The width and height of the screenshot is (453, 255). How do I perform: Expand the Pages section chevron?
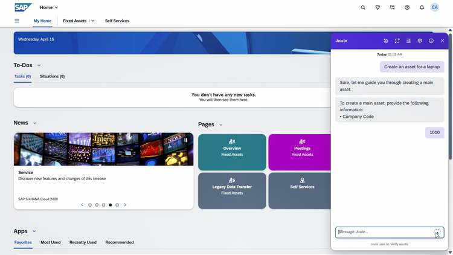coord(221,125)
